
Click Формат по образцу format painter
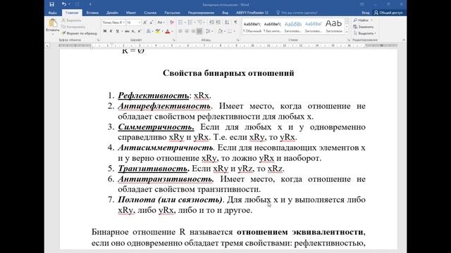pos(80,33)
